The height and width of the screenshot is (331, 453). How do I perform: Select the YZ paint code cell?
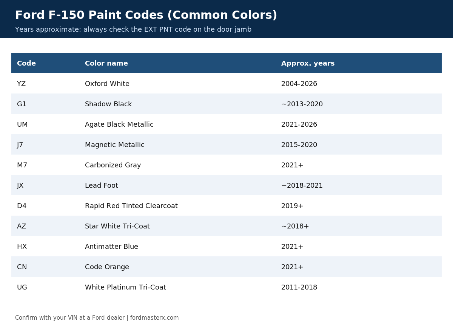tap(21, 84)
